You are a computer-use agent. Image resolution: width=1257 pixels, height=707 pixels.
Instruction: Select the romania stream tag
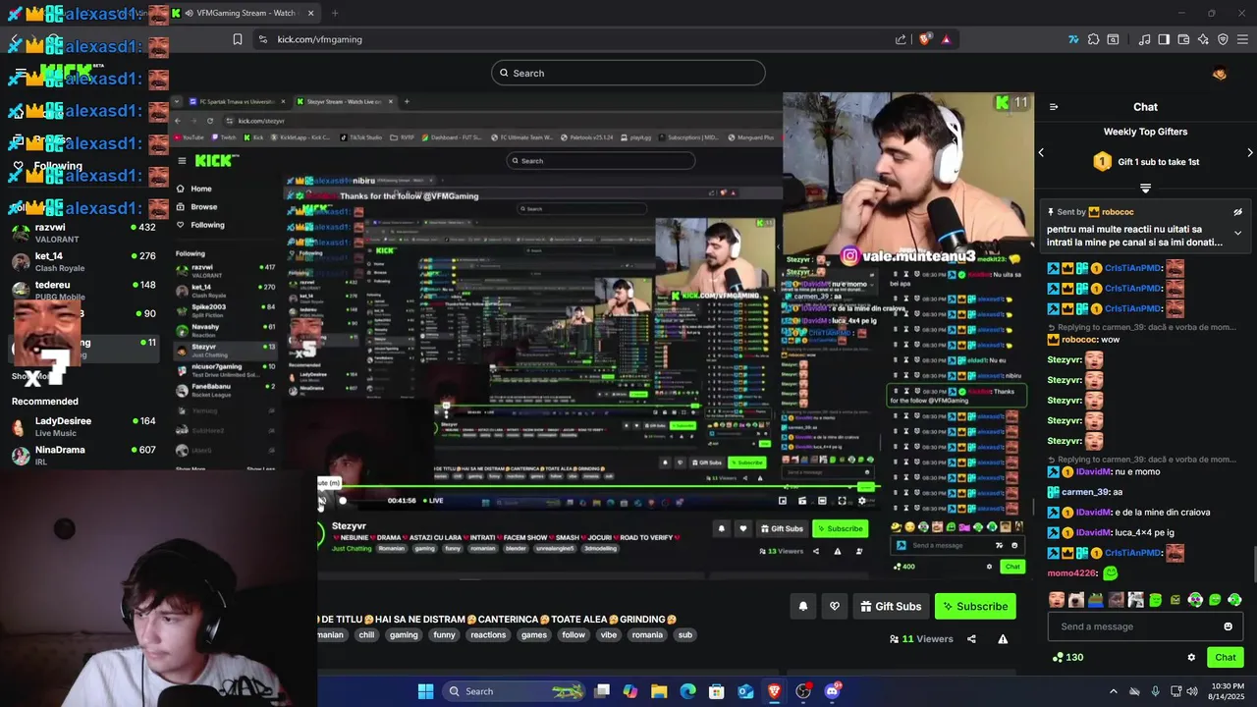[647, 635]
